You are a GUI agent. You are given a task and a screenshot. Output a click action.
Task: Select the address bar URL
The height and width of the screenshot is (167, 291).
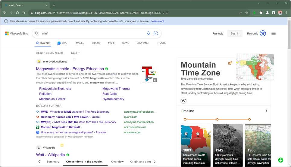[102, 13]
